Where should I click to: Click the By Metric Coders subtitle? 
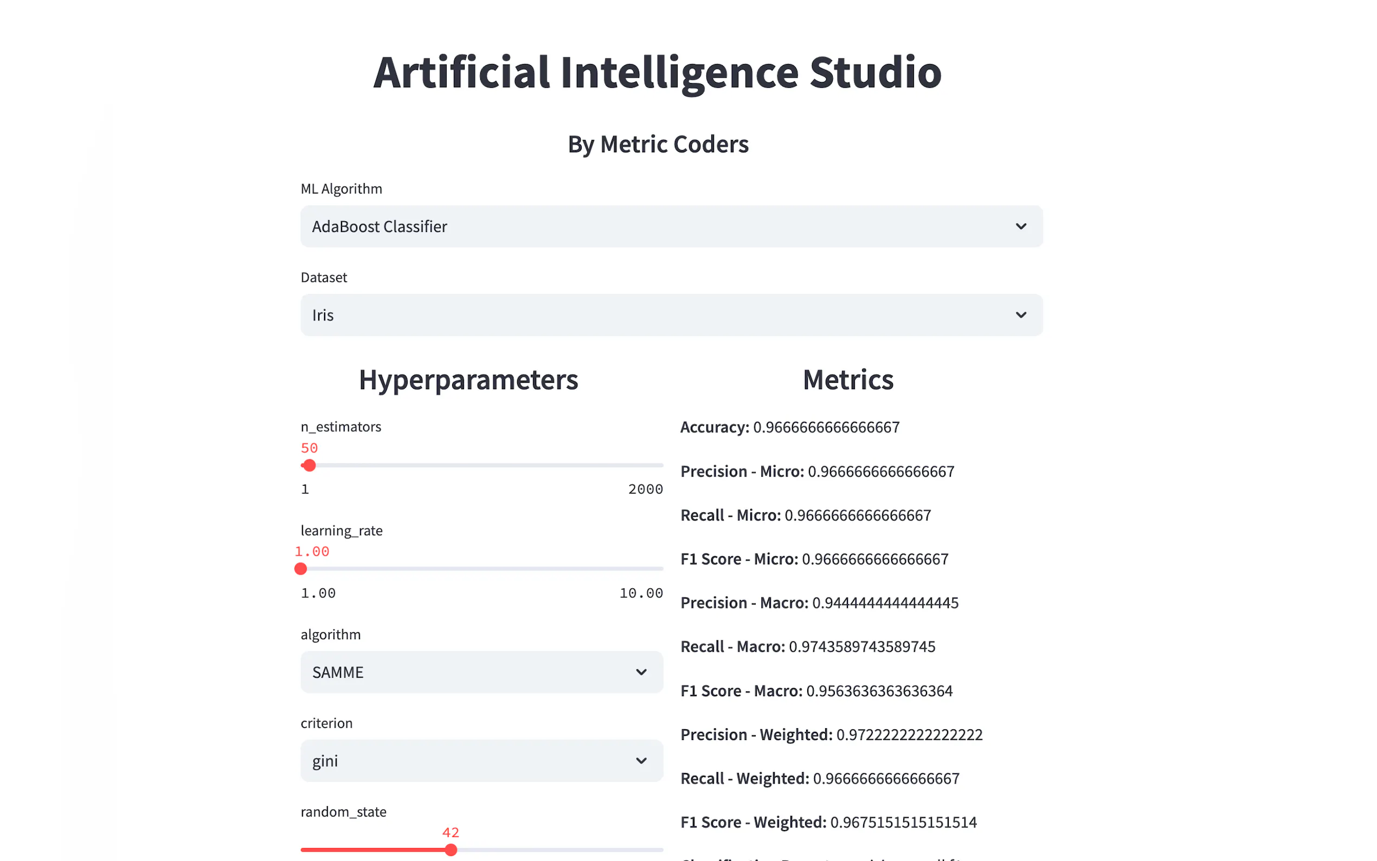click(x=658, y=144)
